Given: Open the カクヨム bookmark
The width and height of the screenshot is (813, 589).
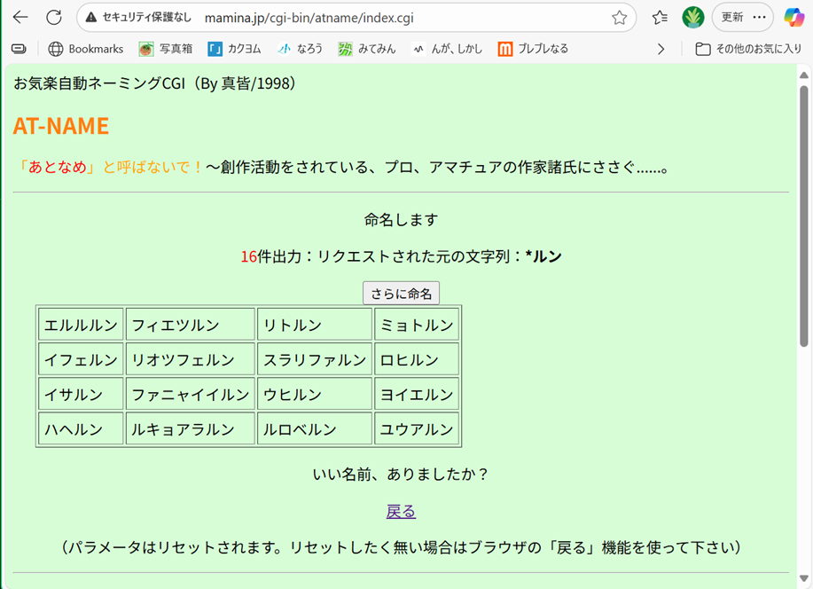Looking at the screenshot, I should 234,49.
